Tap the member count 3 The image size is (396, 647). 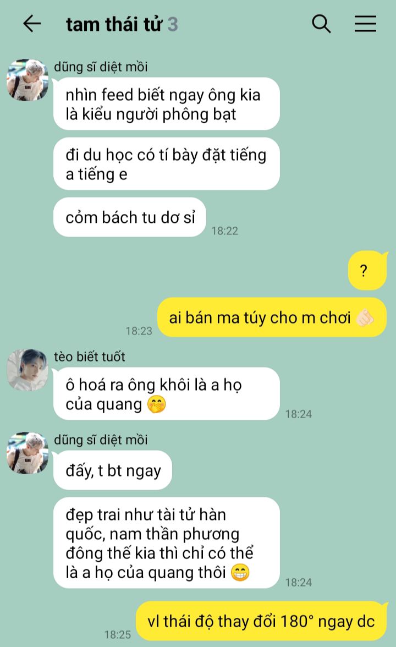pos(173,24)
